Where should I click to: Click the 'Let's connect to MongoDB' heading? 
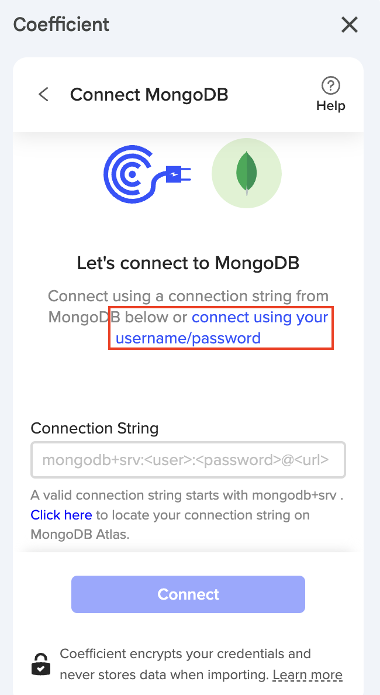pos(188,263)
